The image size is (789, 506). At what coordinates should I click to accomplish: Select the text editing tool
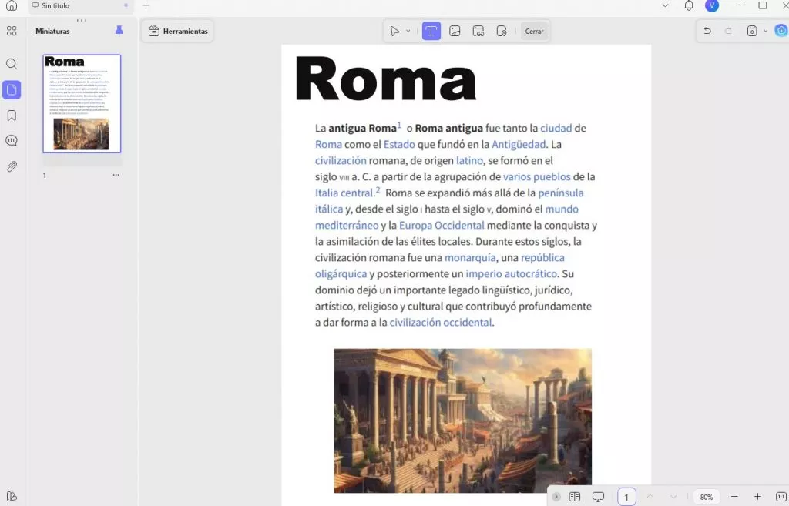tap(431, 32)
